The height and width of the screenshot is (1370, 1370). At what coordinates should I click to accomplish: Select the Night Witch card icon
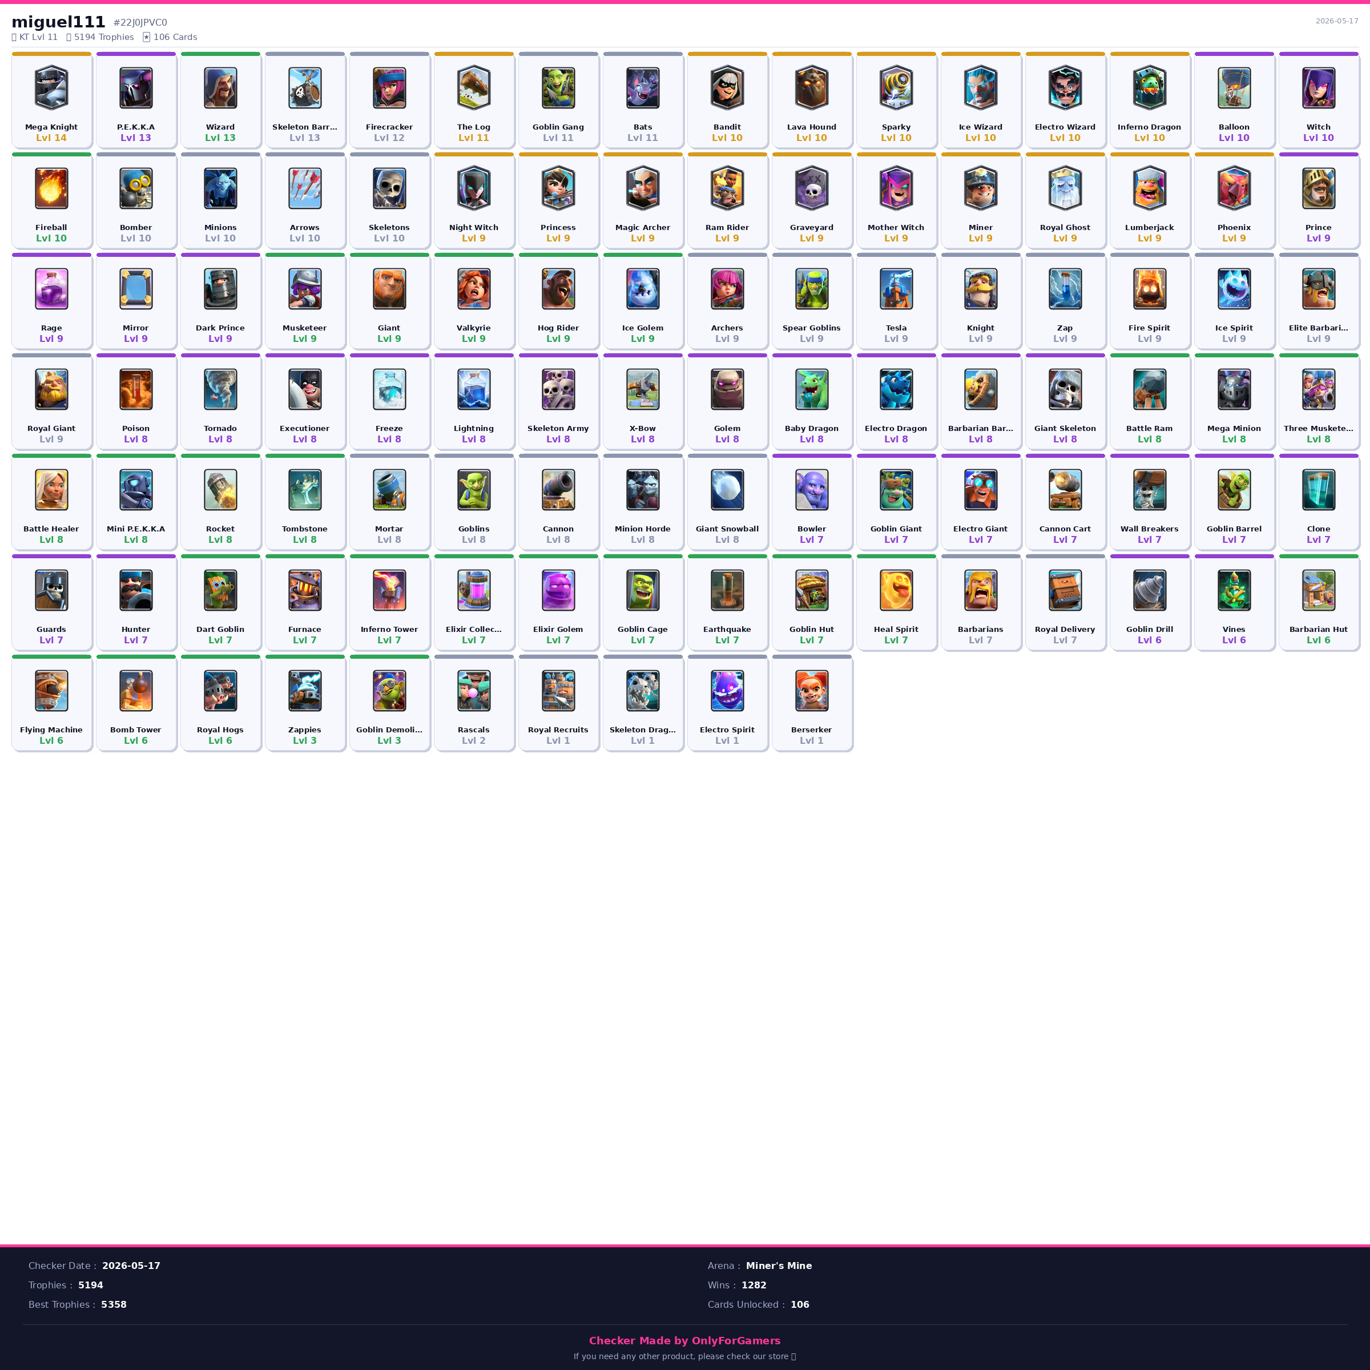point(474,188)
